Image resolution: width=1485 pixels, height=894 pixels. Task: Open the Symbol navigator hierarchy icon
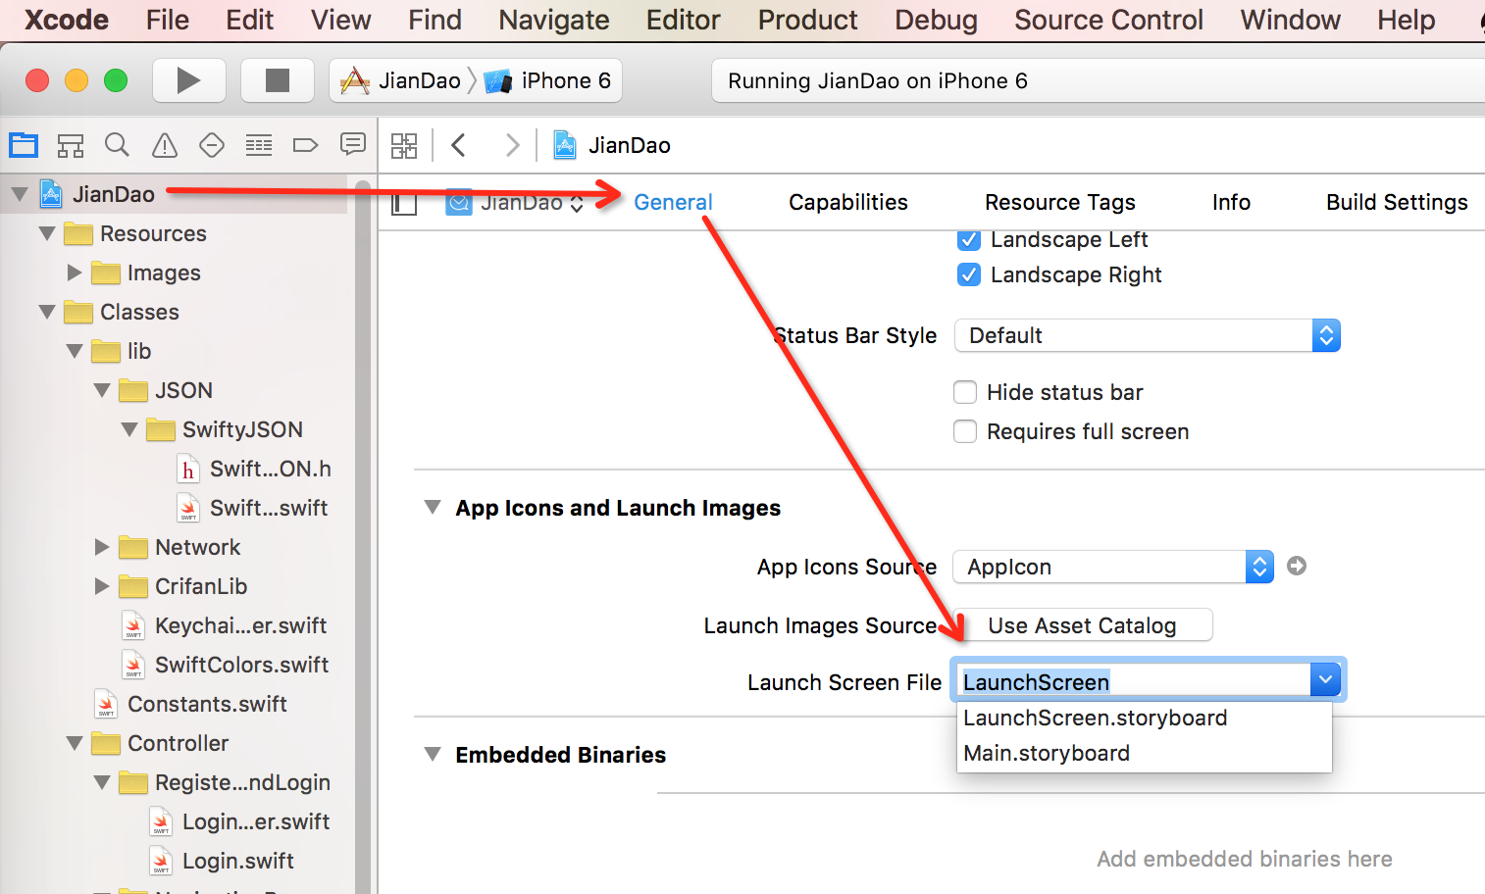70,146
